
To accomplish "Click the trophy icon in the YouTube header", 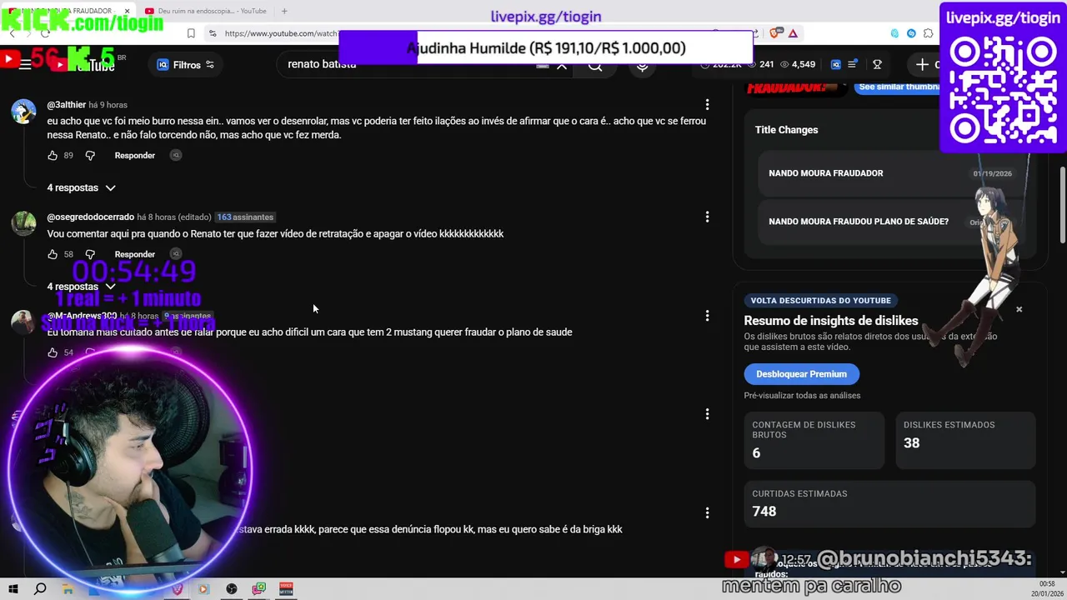I will click(877, 64).
